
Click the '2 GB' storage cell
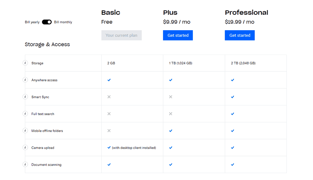111,63
